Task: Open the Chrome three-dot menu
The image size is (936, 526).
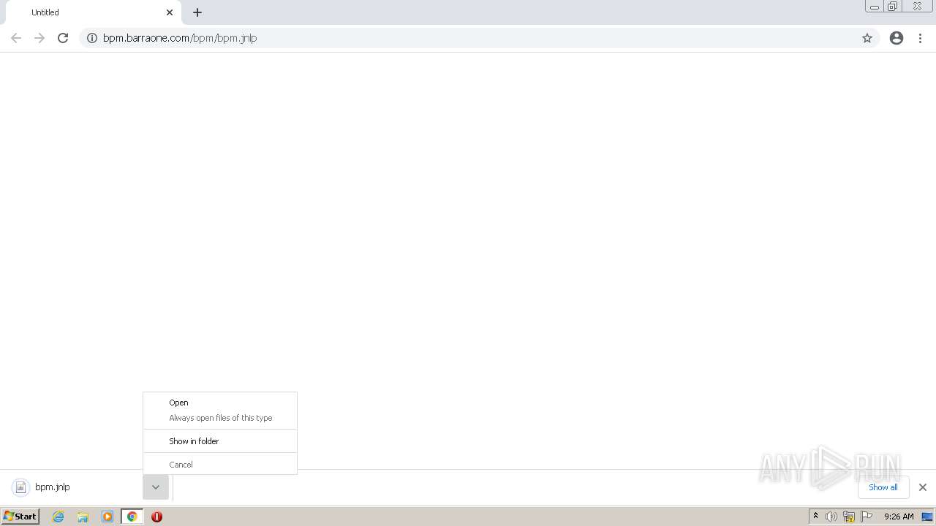Action: pos(921,38)
